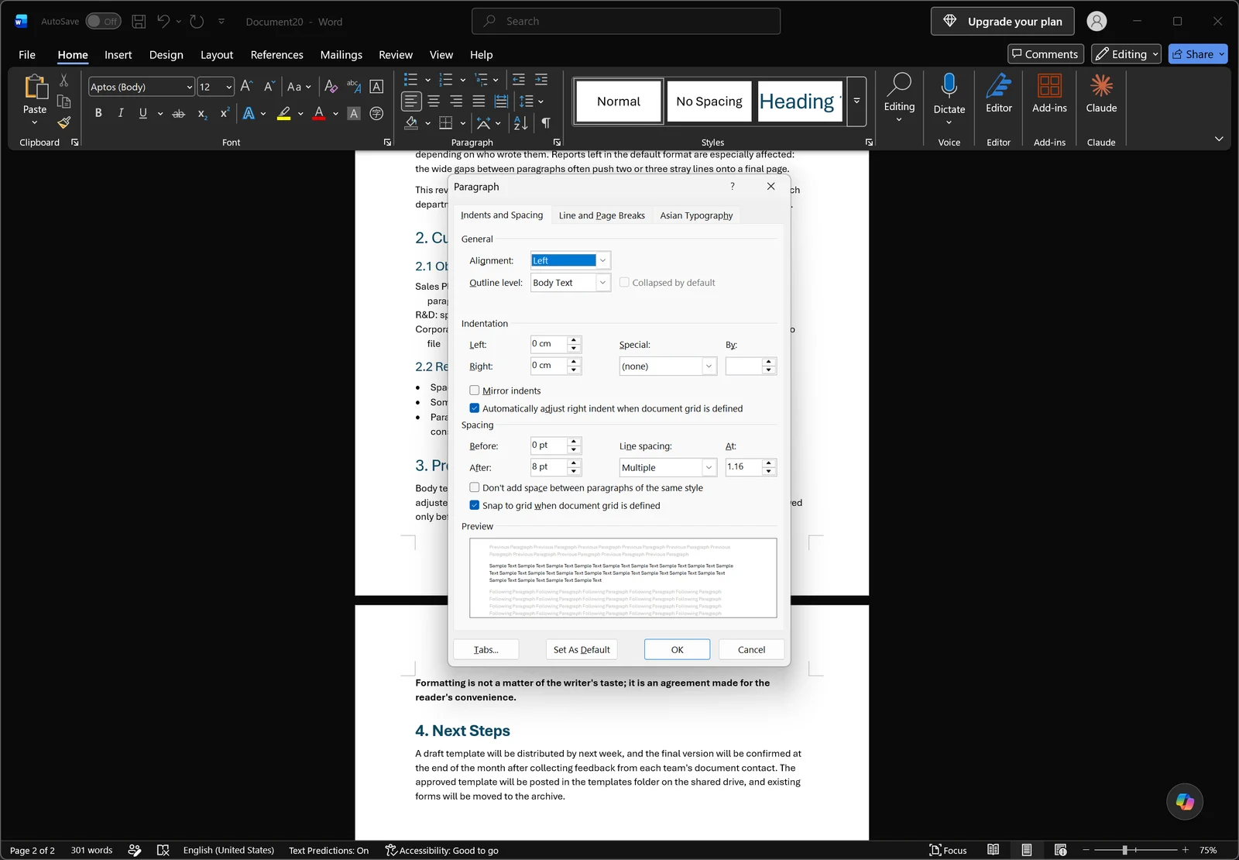Open the Copilot floating button
Viewport: 1239px width, 860px height.
[x=1185, y=801]
